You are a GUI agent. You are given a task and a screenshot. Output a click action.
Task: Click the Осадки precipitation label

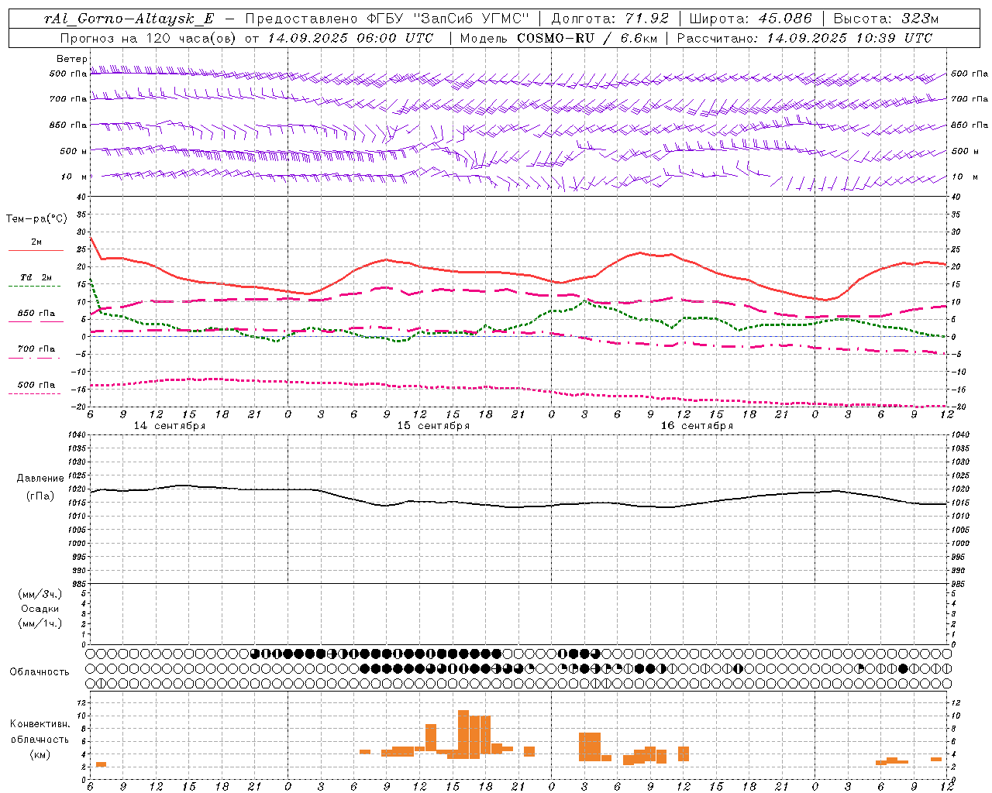point(40,609)
